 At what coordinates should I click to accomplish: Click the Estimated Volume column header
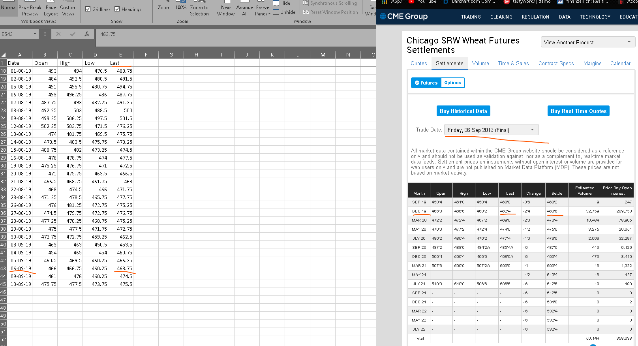pos(585,191)
